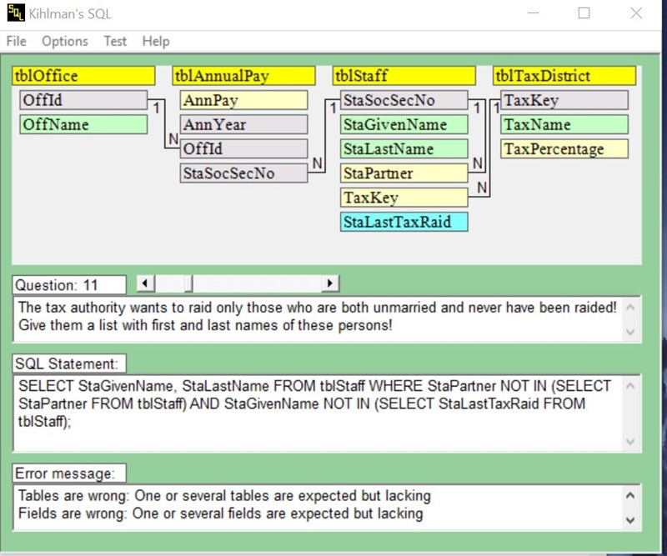Click the tblTaxDistrict table header
The image size is (667, 556).
pyautogui.click(x=564, y=76)
